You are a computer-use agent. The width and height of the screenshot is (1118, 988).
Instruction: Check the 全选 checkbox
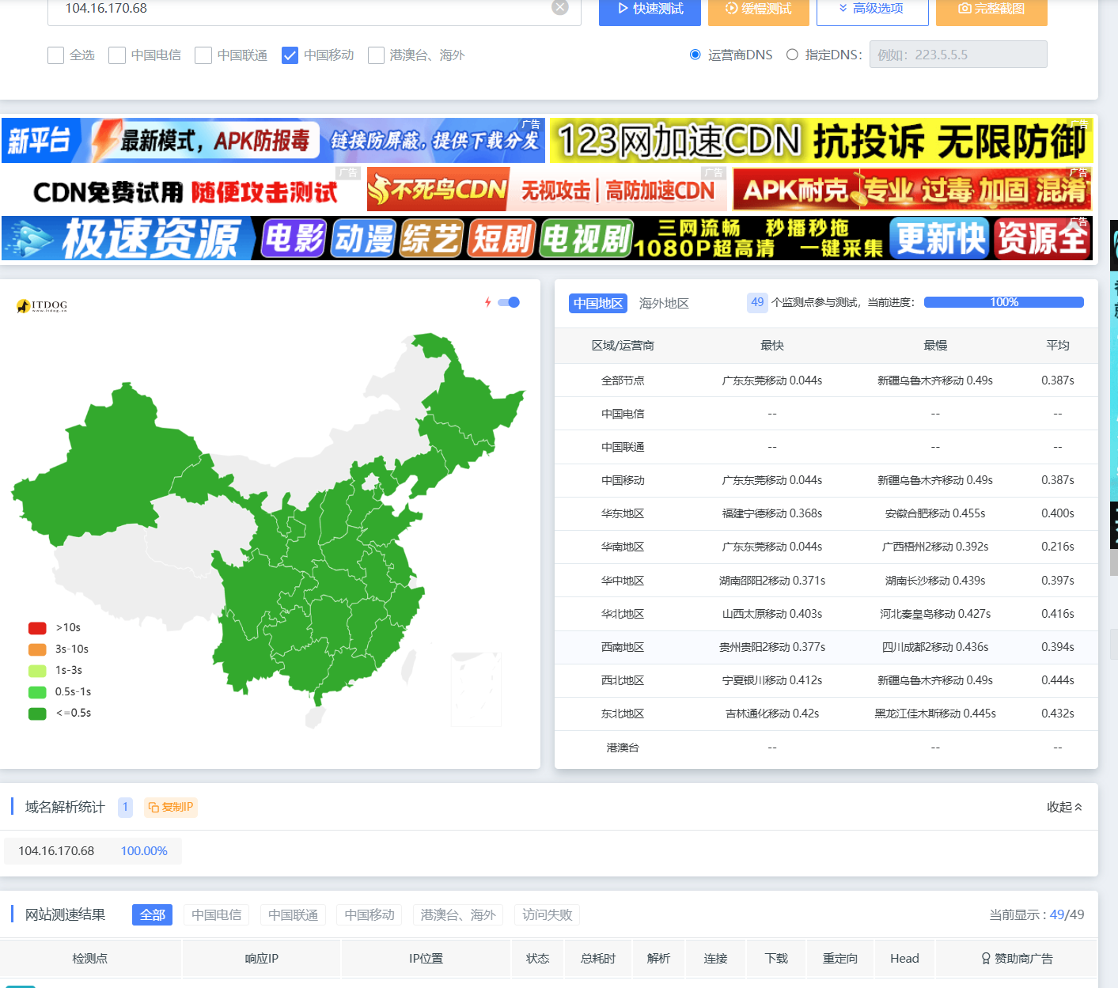(55, 55)
